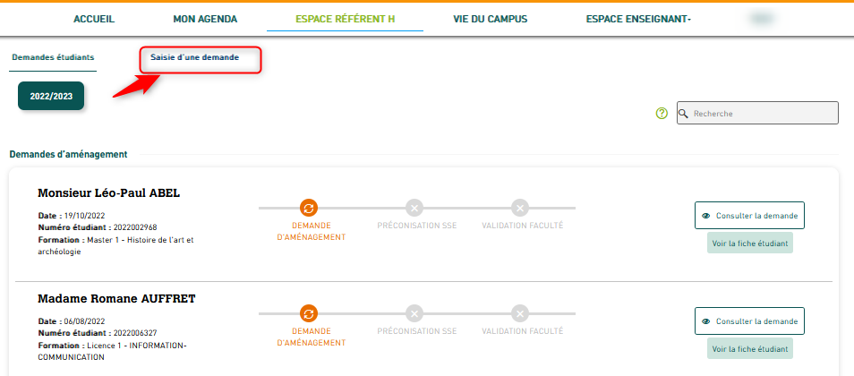Viewport: 854px width, 376px height.
Task: Consult Léo-Paul ABEL's request
Action: tap(749, 216)
